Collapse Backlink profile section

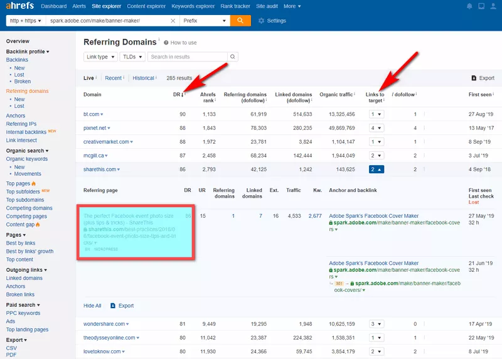tap(28, 51)
